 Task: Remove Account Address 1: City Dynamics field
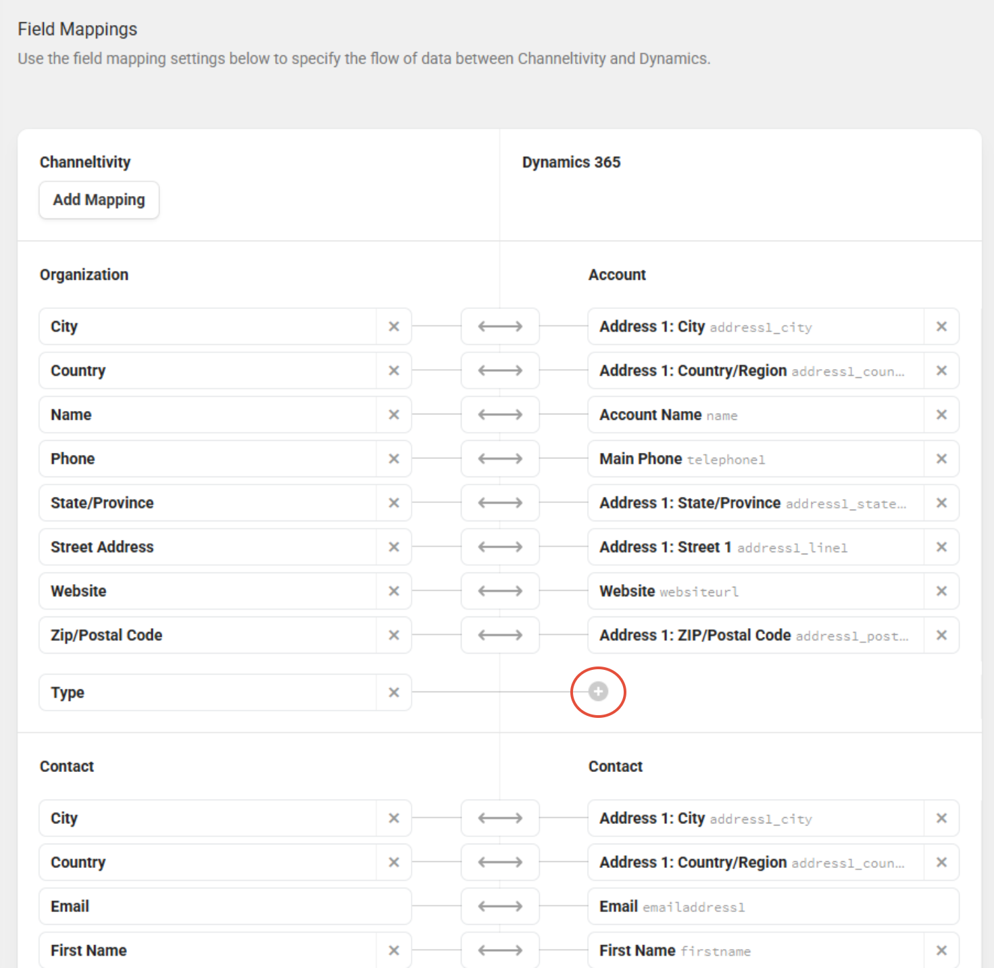tap(941, 326)
